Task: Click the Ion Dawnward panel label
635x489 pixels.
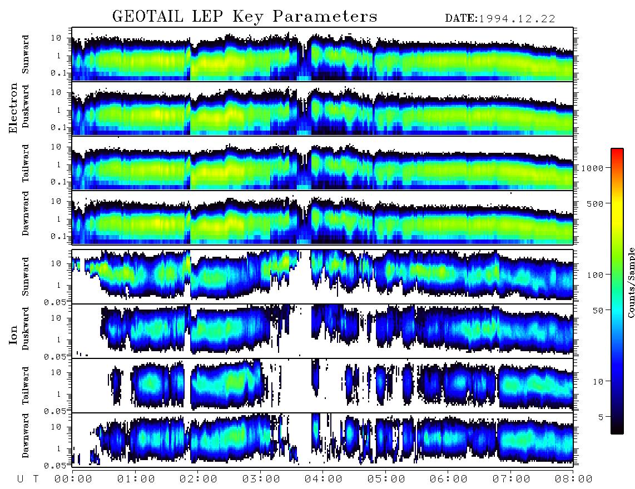Action: (26, 436)
